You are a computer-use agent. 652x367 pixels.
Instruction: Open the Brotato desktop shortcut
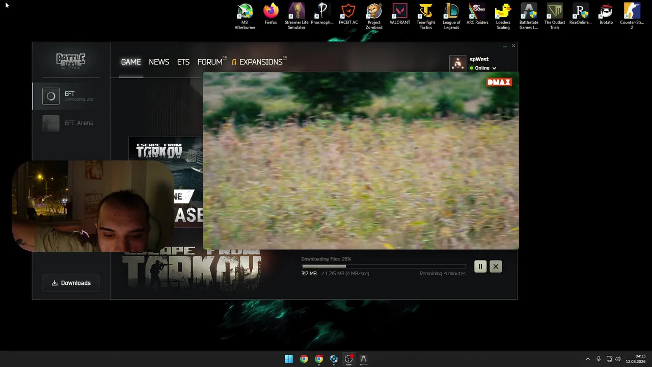click(x=606, y=14)
